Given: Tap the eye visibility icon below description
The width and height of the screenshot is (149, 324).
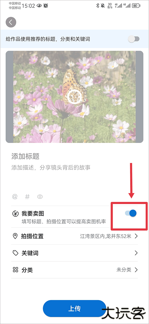Looking at the screenshot, I should click(40, 197).
